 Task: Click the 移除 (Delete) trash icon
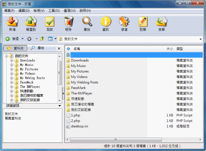(68, 21)
